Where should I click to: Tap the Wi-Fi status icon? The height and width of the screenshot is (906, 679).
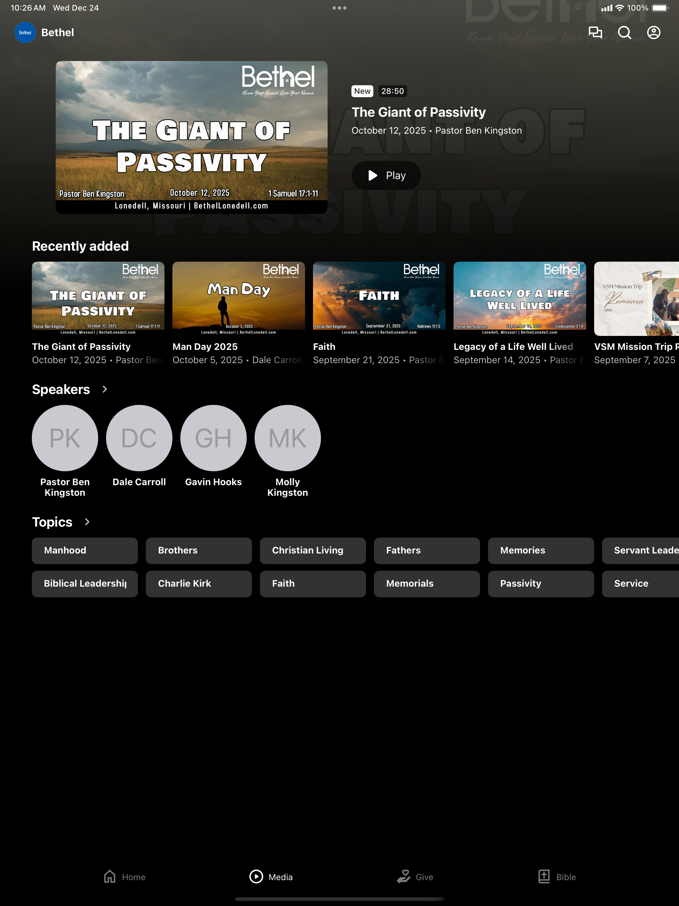coord(620,8)
